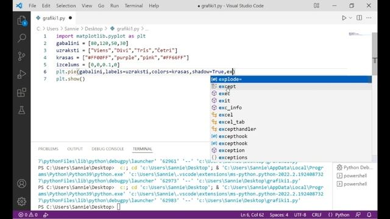The height and width of the screenshot is (219, 390).
Task: Click the VS Code logo icon
Action: click(19, 5)
